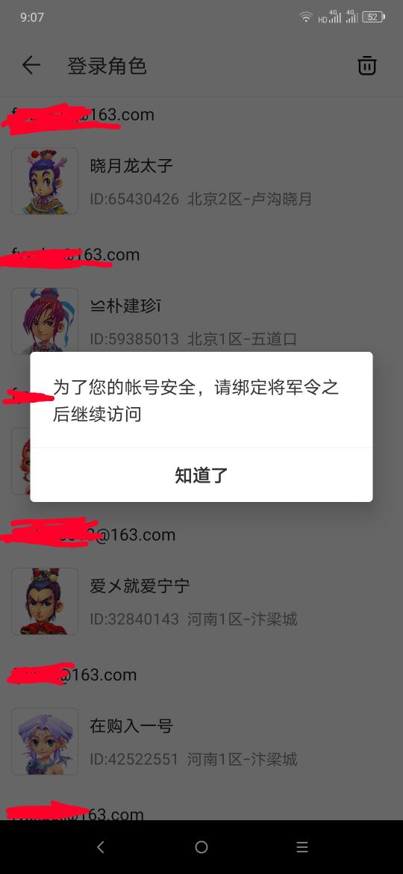The height and width of the screenshot is (874, 403).
Task: Select the 朴建珍 character avatar
Action: coord(45,320)
